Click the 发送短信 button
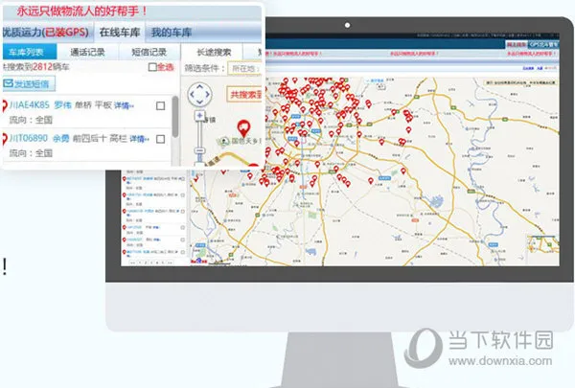This screenshot has width=575, height=388. [29, 84]
